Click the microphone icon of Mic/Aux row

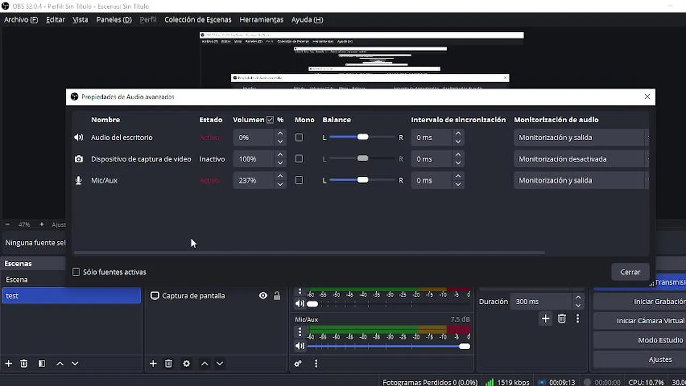click(78, 180)
